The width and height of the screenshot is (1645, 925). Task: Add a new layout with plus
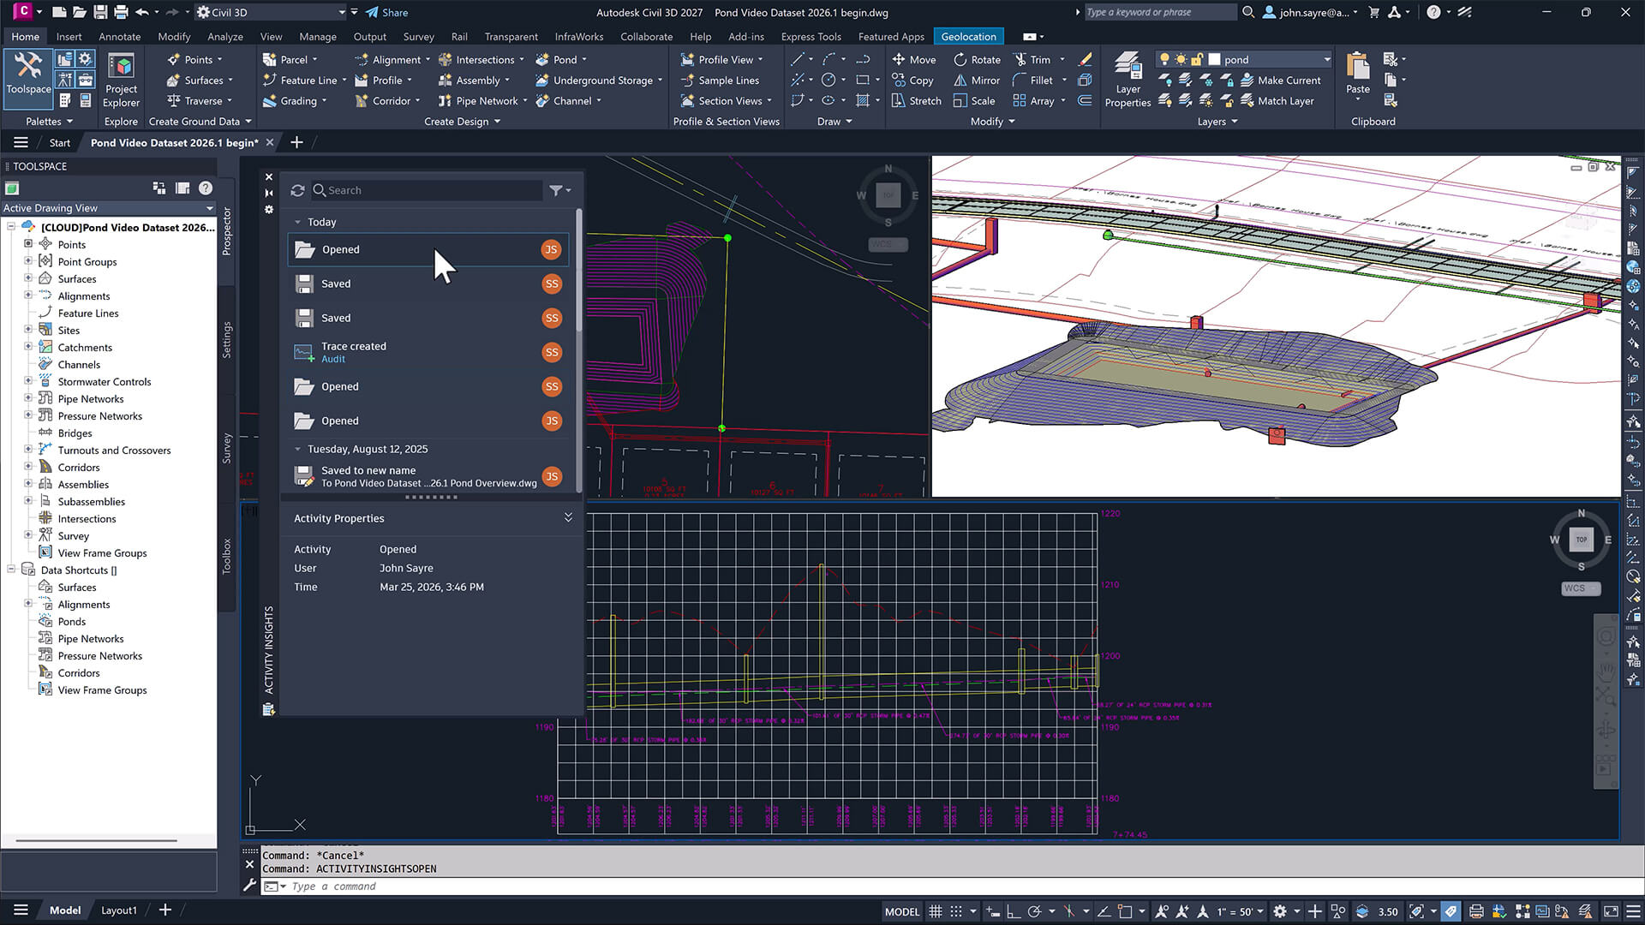[x=165, y=910]
